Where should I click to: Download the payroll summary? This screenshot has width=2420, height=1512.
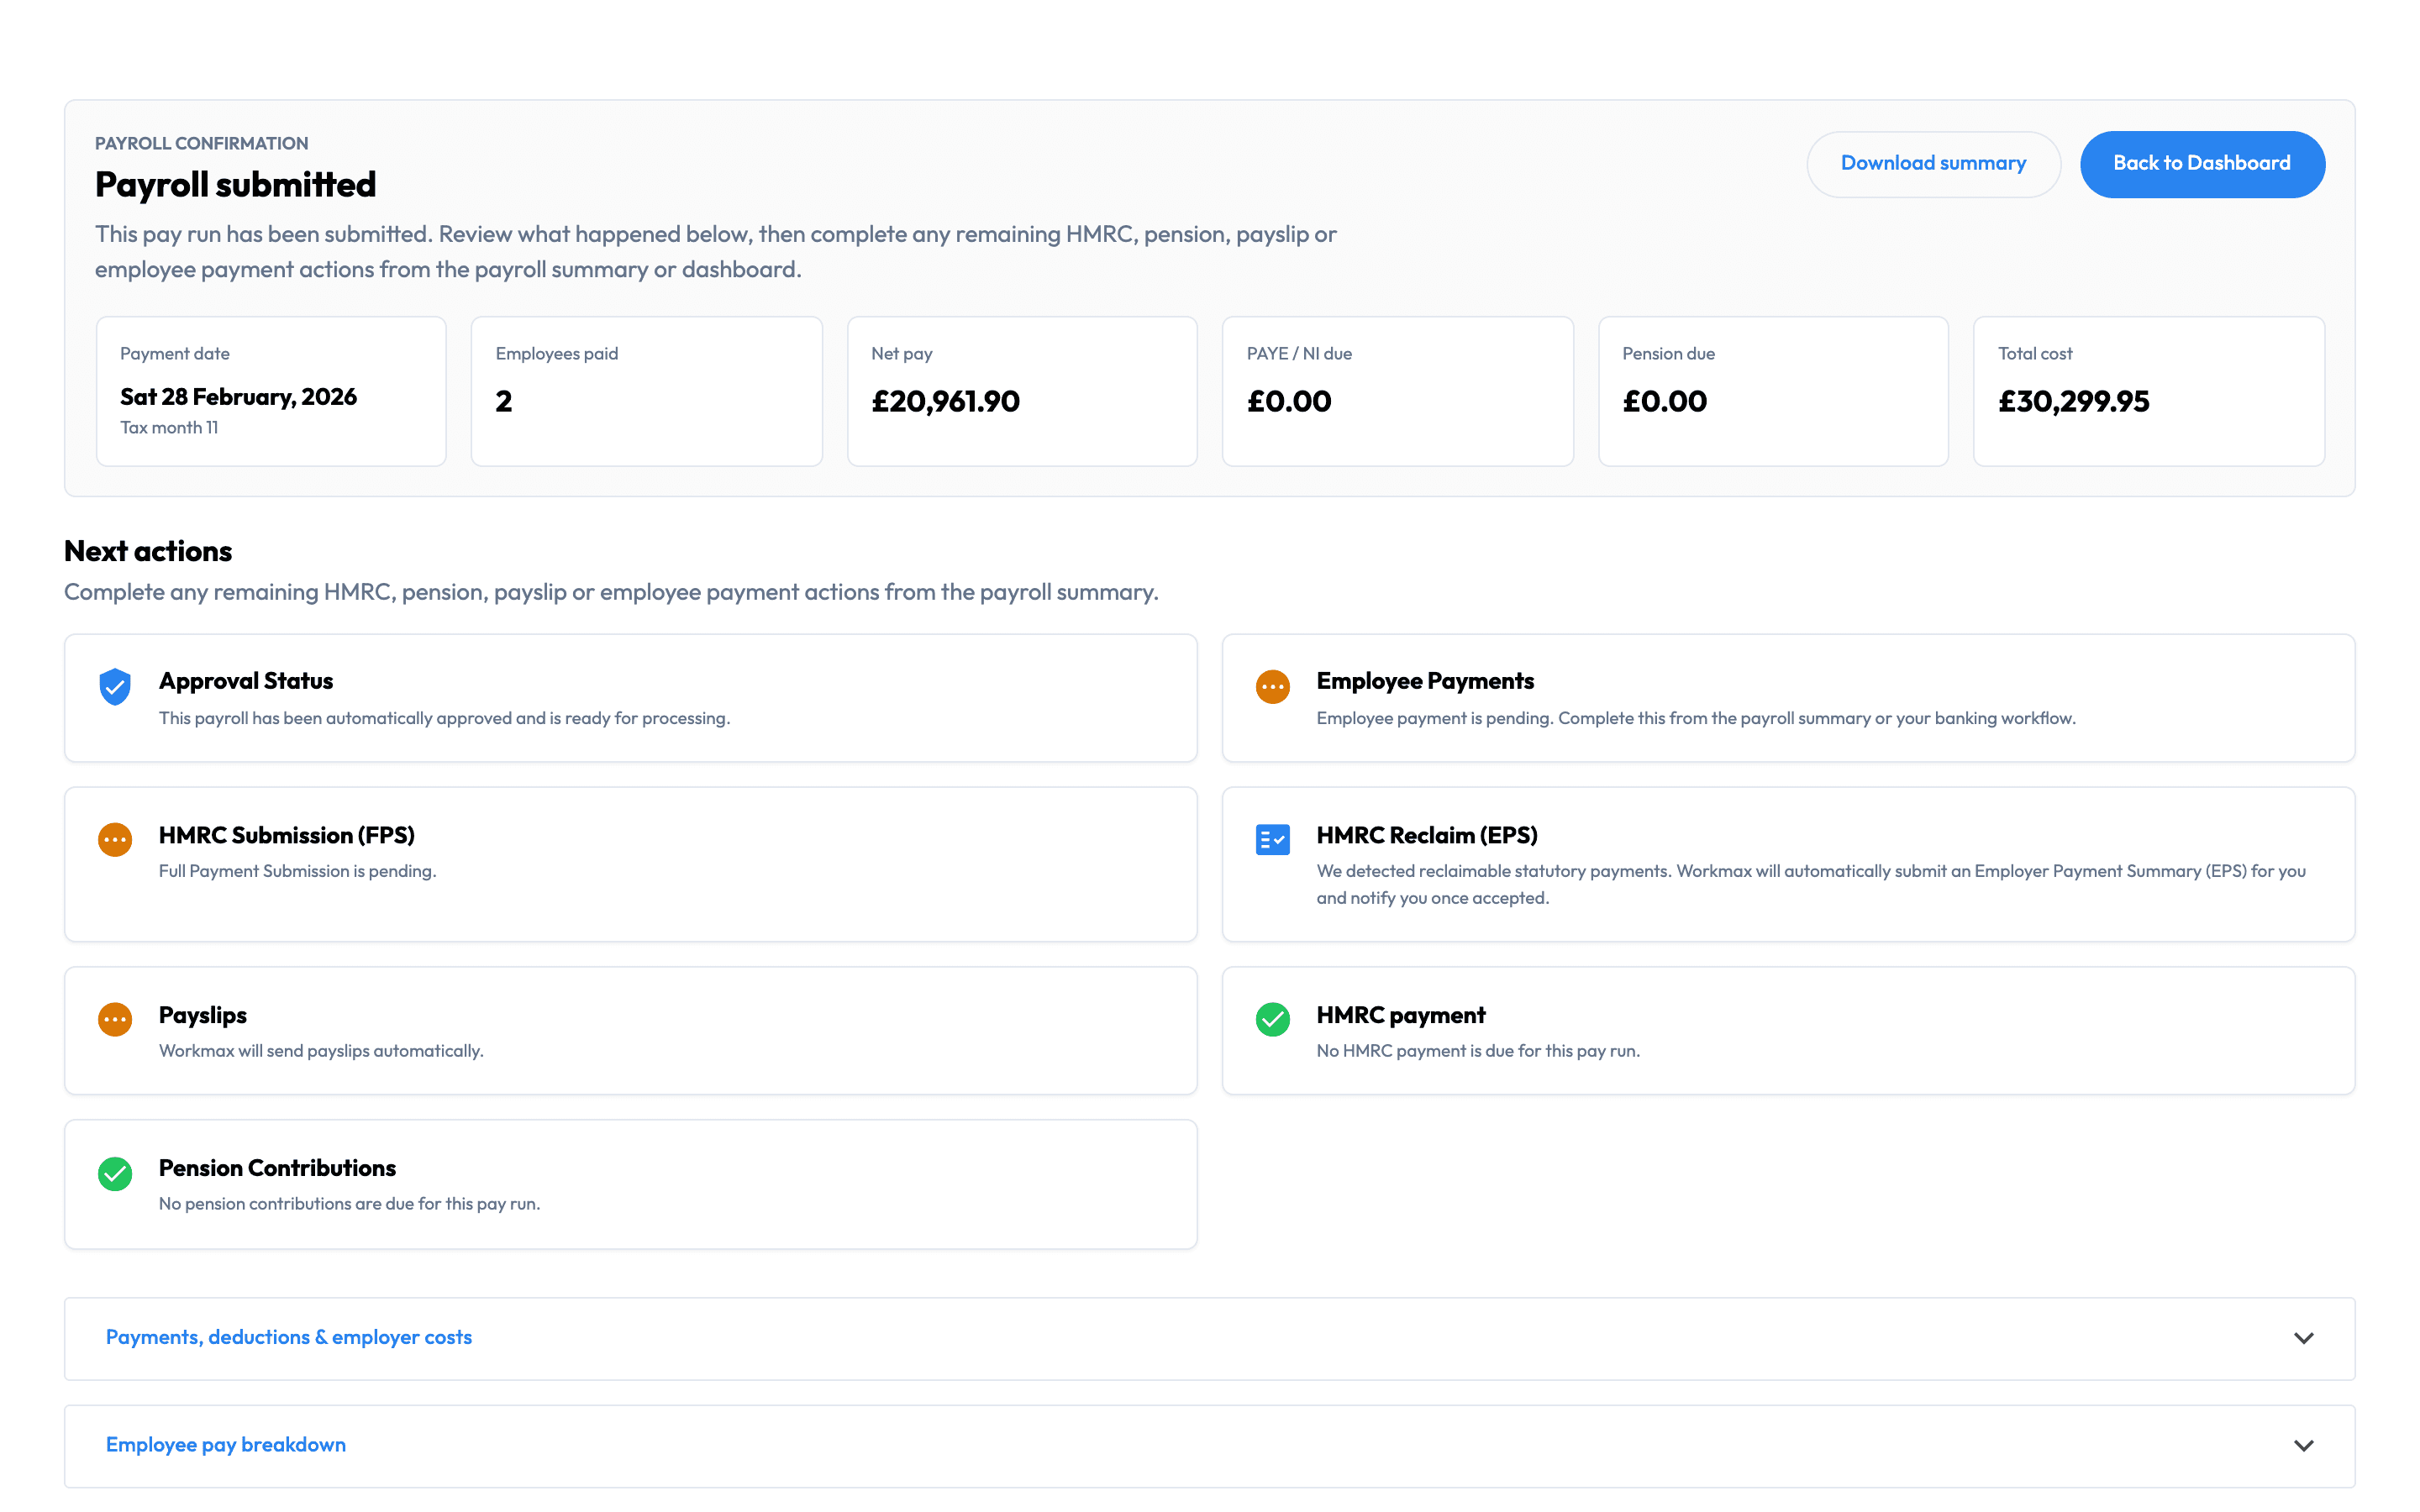pos(1933,164)
